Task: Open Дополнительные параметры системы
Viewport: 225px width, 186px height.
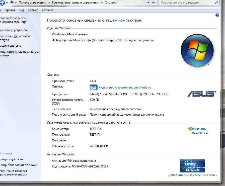Action: (x=19, y=53)
